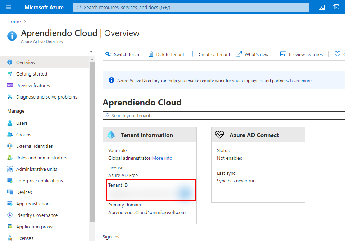
Task: Click the Sync has never run text
Action: (x=236, y=181)
